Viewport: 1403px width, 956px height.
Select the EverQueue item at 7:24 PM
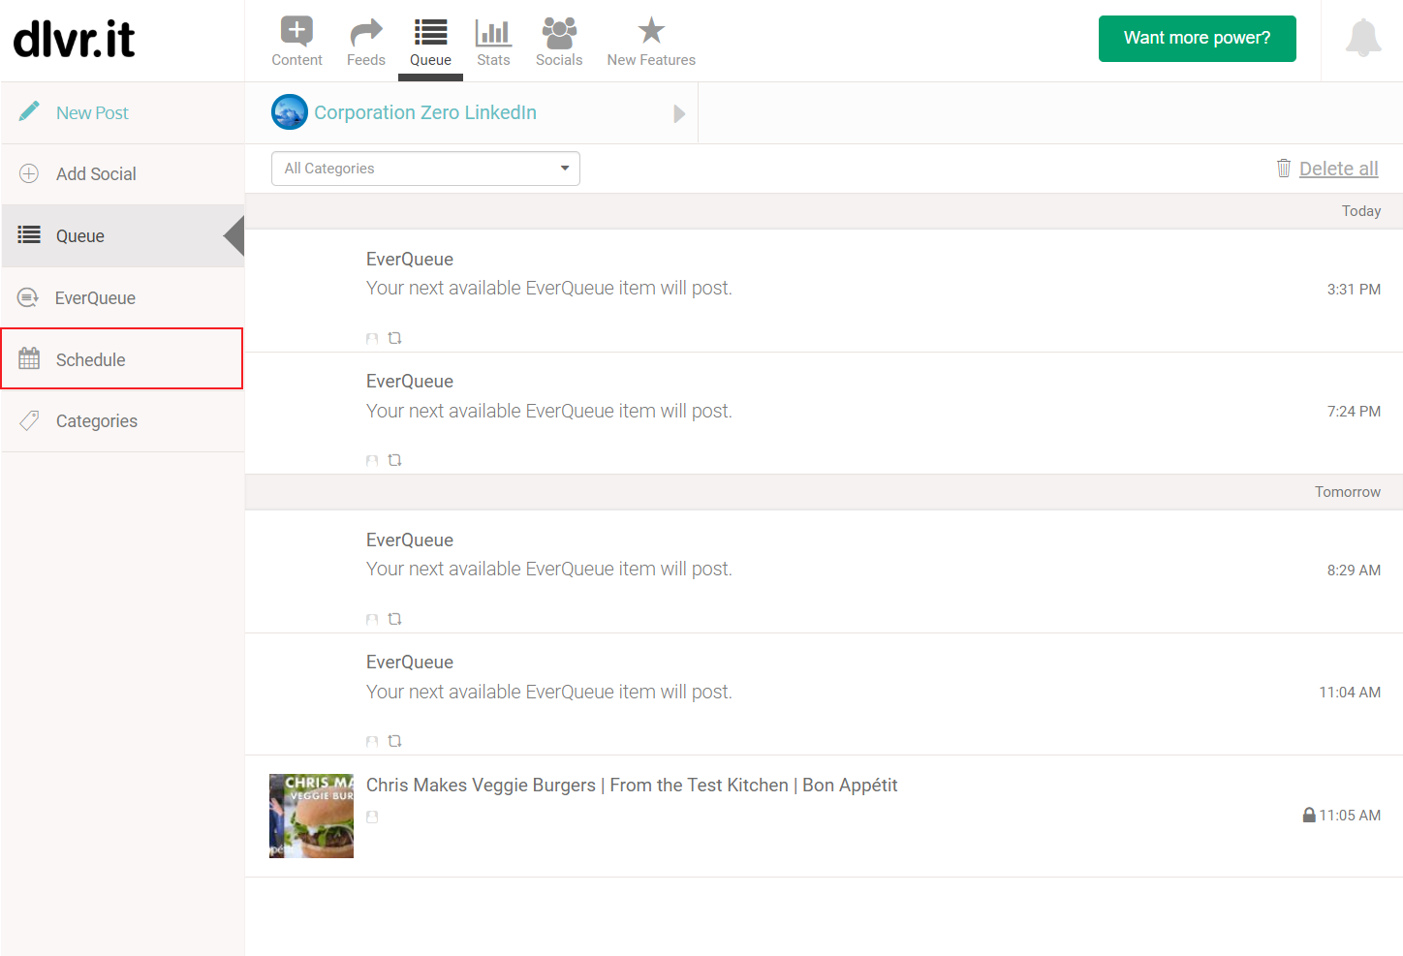[x=824, y=414]
